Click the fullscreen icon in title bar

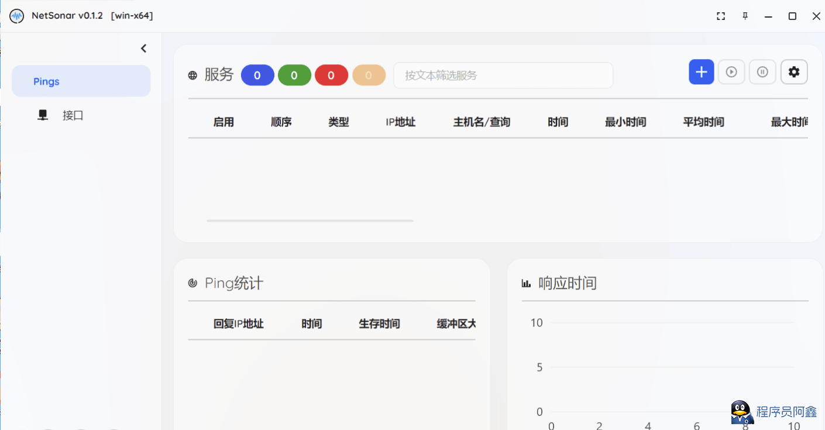[x=721, y=16]
